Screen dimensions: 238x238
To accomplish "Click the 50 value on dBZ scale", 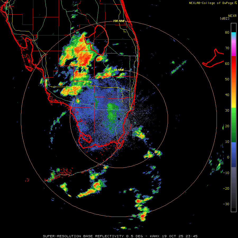I will pos(227,79).
